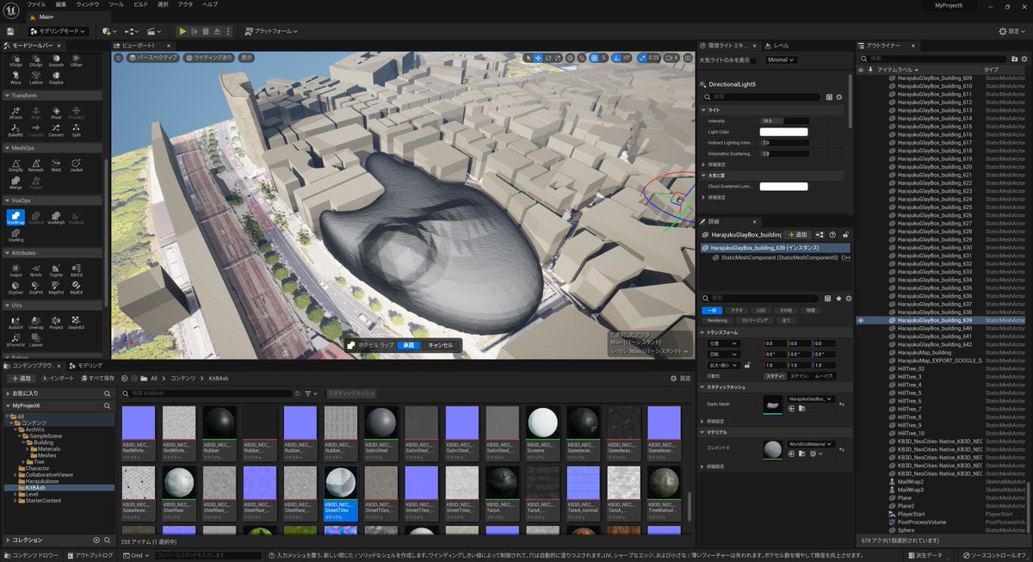Open the XForm transform tool
The height and width of the screenshot is (562, 1033).
(x=15, y=113)
